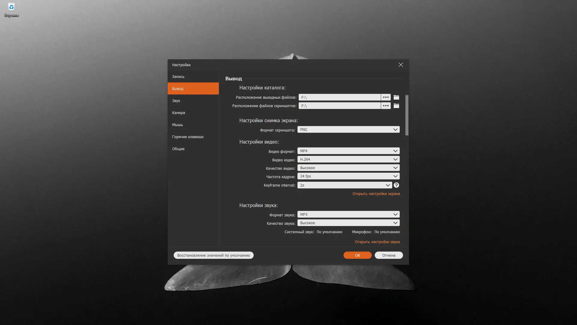Image resolution: width=577 pixels, height=325 pixels.
Task: Click the orange OK button
Action: (x=357, y=255)
